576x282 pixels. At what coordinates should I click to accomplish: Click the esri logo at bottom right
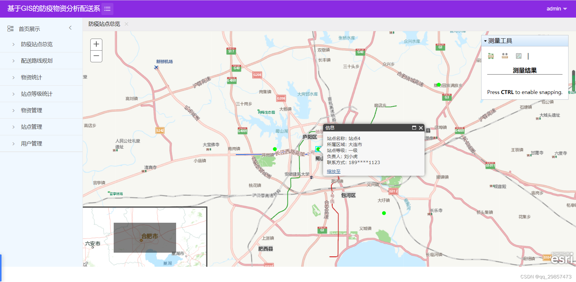coord(562,259)
